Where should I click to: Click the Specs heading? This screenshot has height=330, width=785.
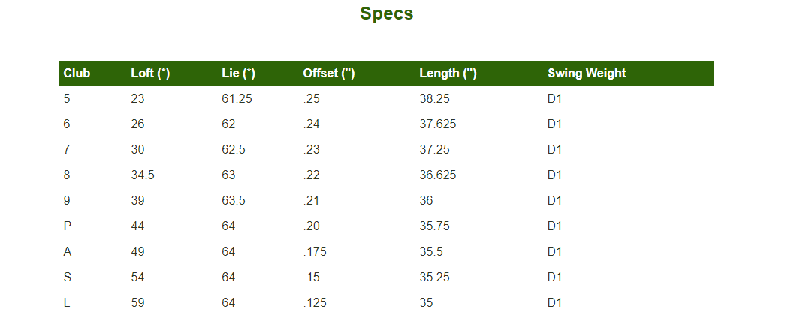pos(386,13)
